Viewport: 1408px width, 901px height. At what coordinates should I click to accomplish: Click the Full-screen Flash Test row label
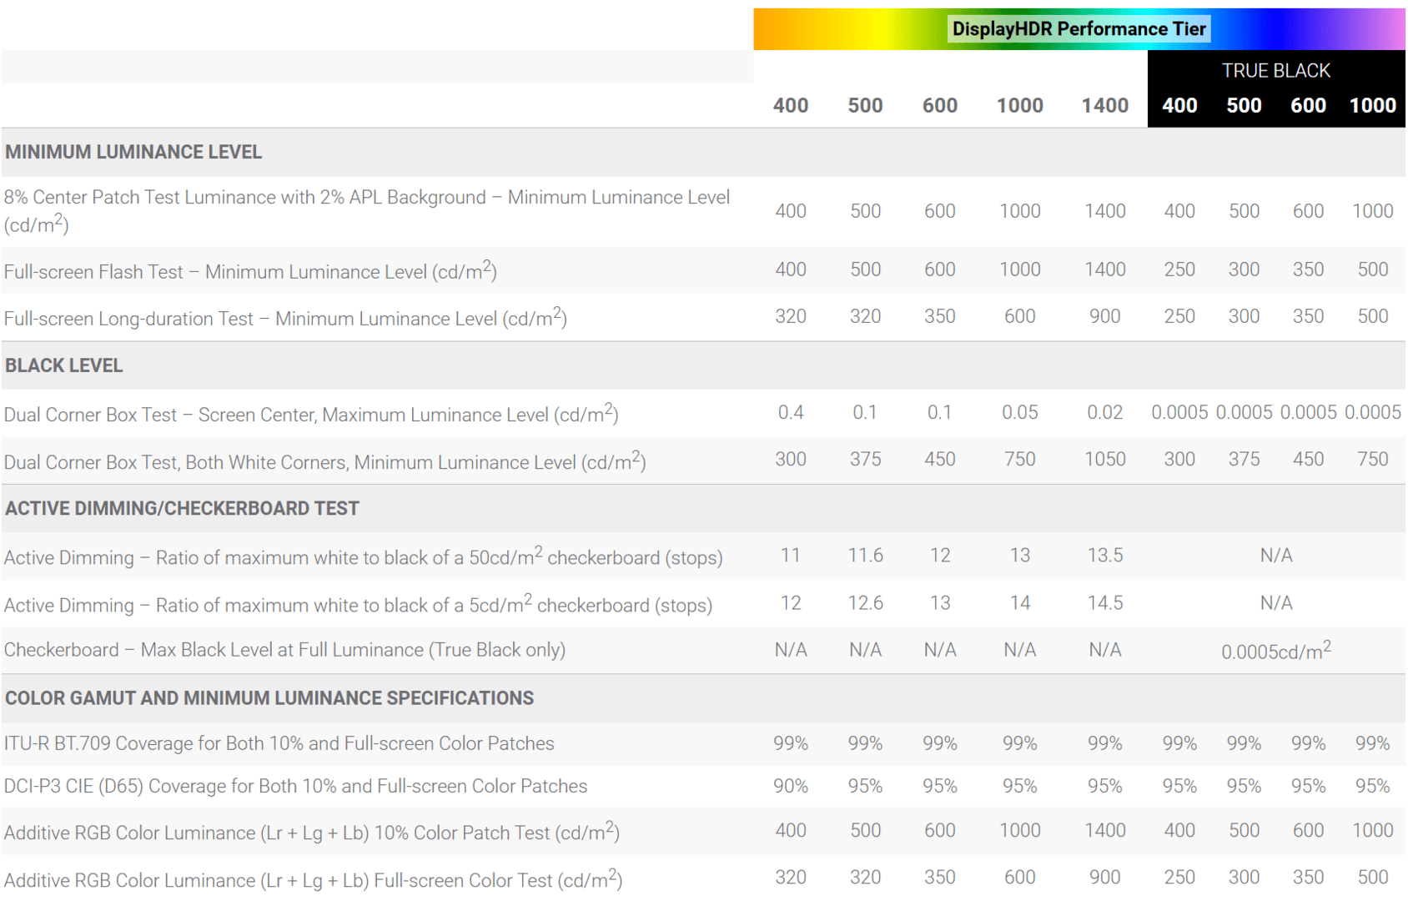(250, 272)
